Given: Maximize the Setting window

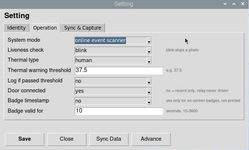Looking at the screenshot, I should (x=234, y=4).
